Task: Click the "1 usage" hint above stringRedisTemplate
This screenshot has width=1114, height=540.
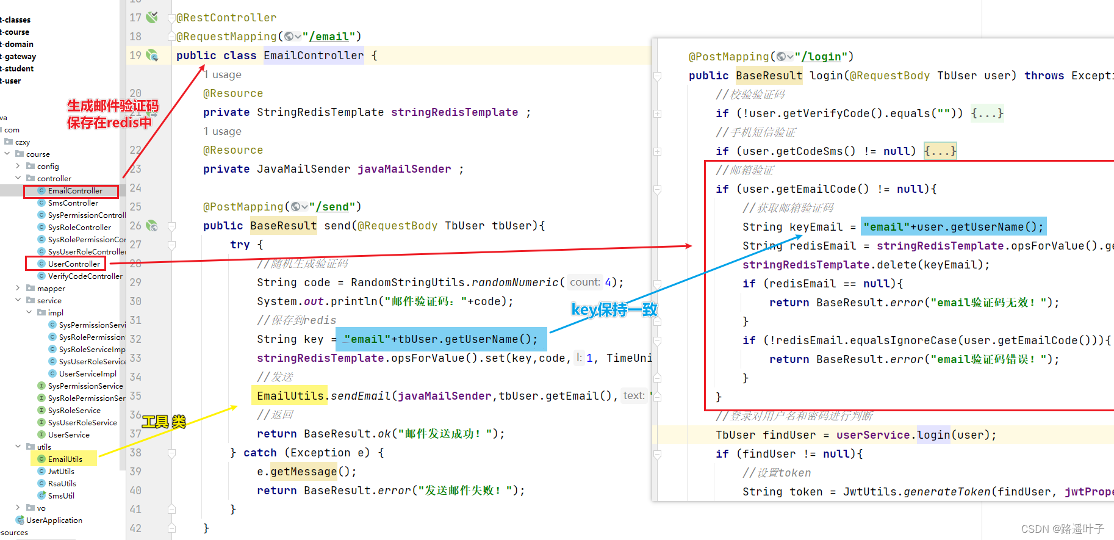Action: [223, 74]
